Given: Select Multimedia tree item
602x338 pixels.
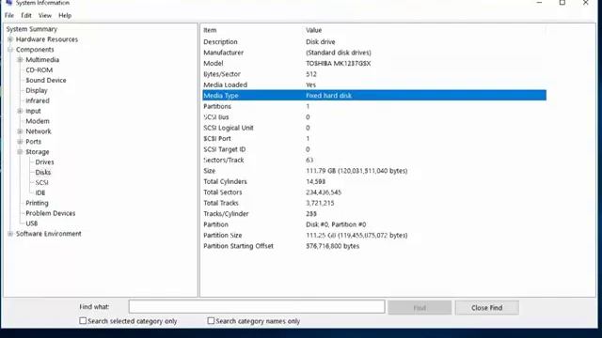Looking at the screenshot, I should (x=42, y=60).
